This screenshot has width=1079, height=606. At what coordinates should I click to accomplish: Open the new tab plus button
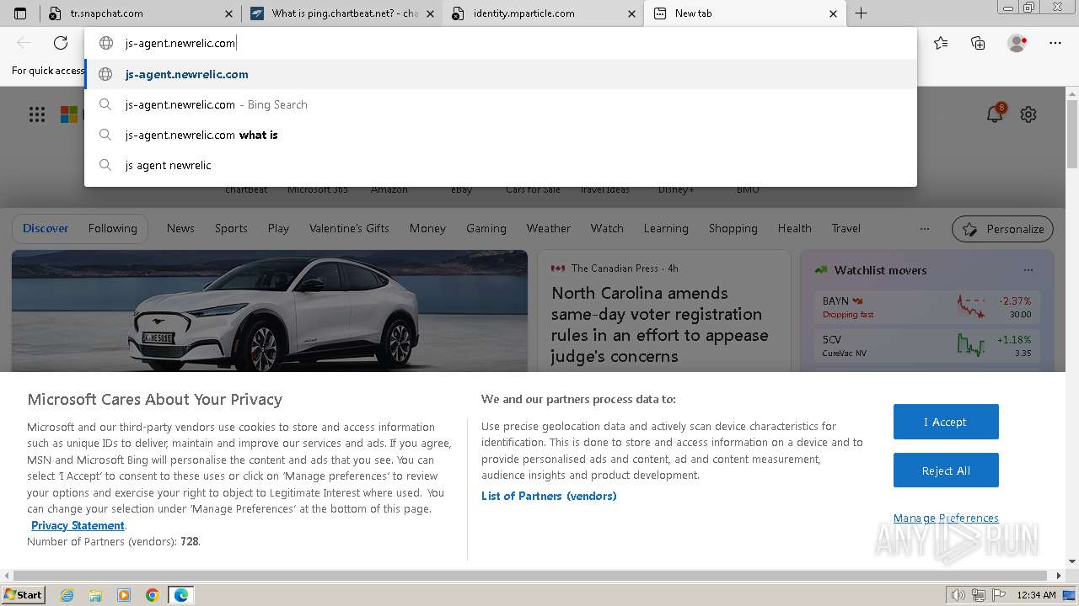click(861, 13)
